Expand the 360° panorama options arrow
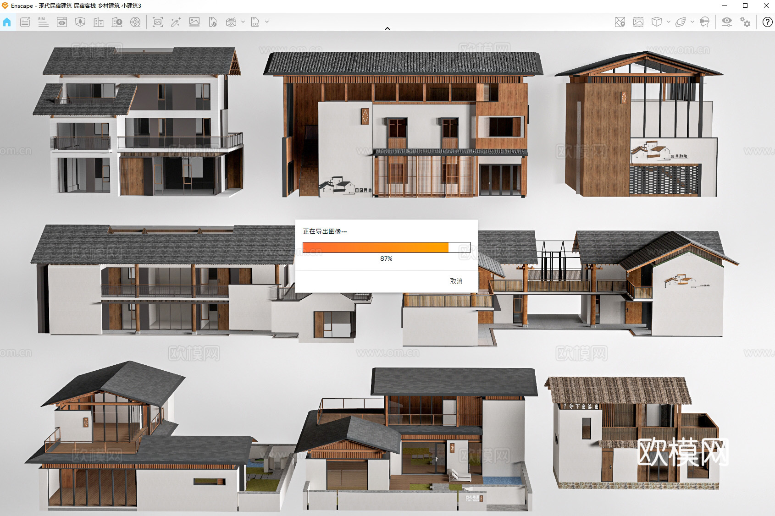 (x=243, y=22)
